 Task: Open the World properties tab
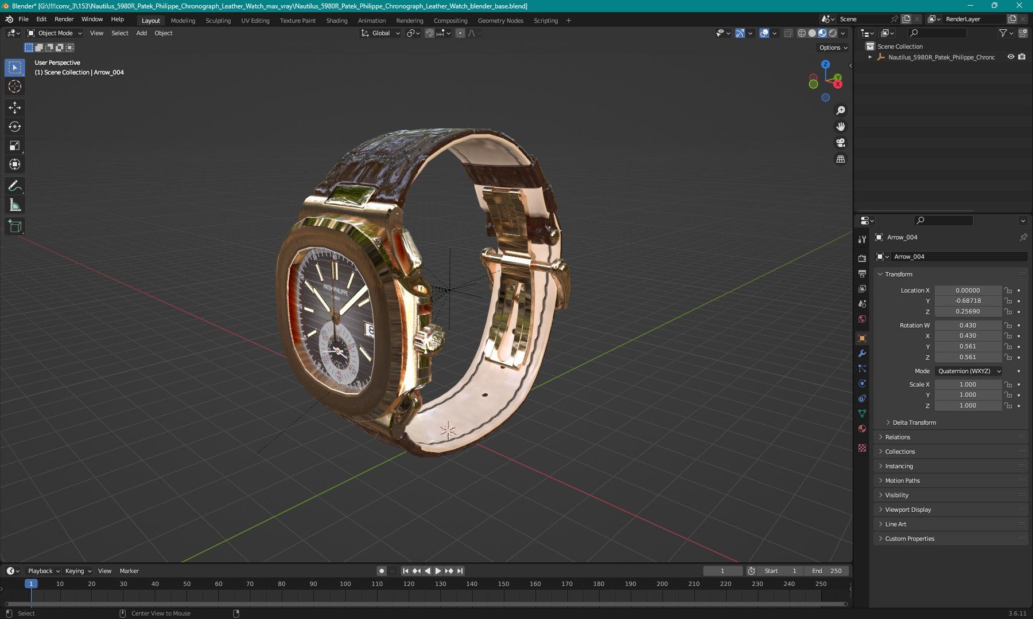click(x=862, y=319)
